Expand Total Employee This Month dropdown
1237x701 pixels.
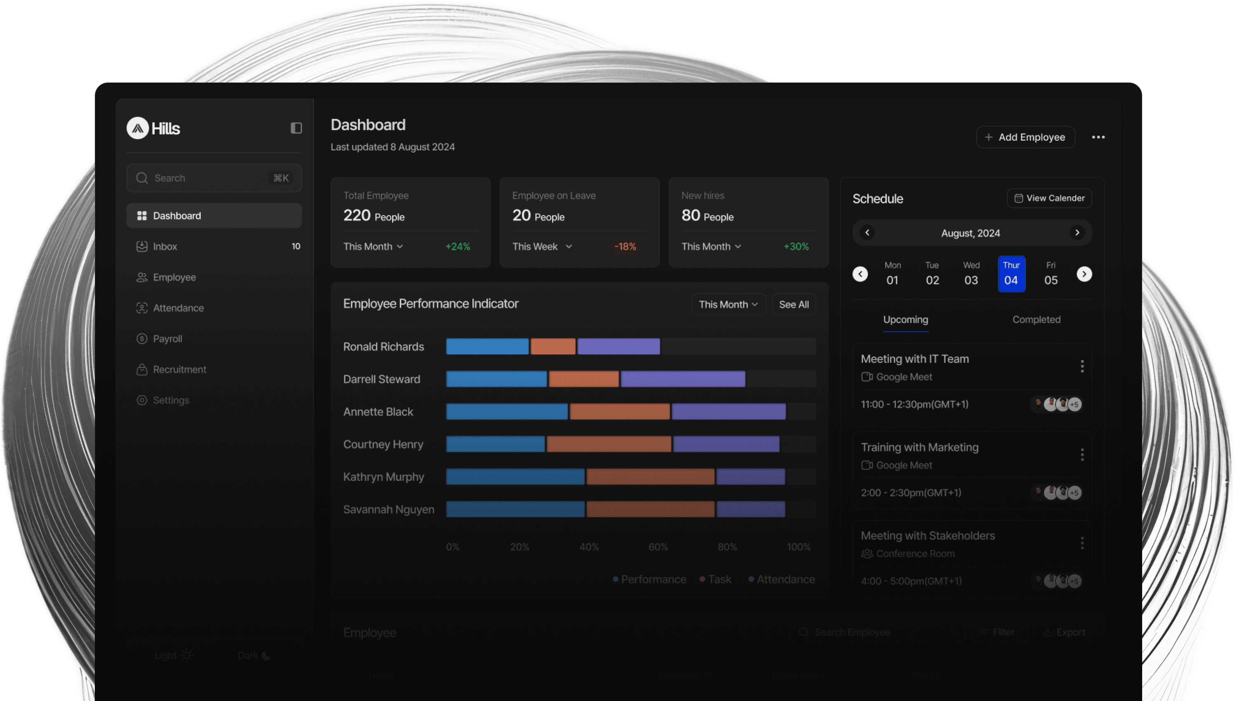[x=373, y=247]
